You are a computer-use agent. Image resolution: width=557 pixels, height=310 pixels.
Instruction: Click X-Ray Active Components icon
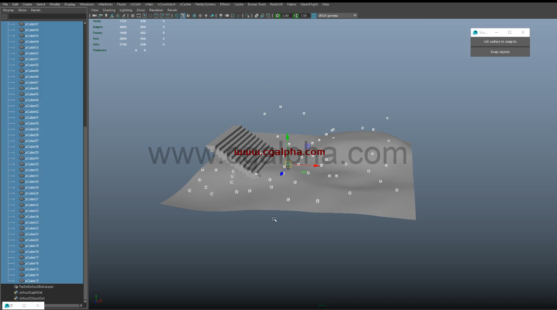262,15
